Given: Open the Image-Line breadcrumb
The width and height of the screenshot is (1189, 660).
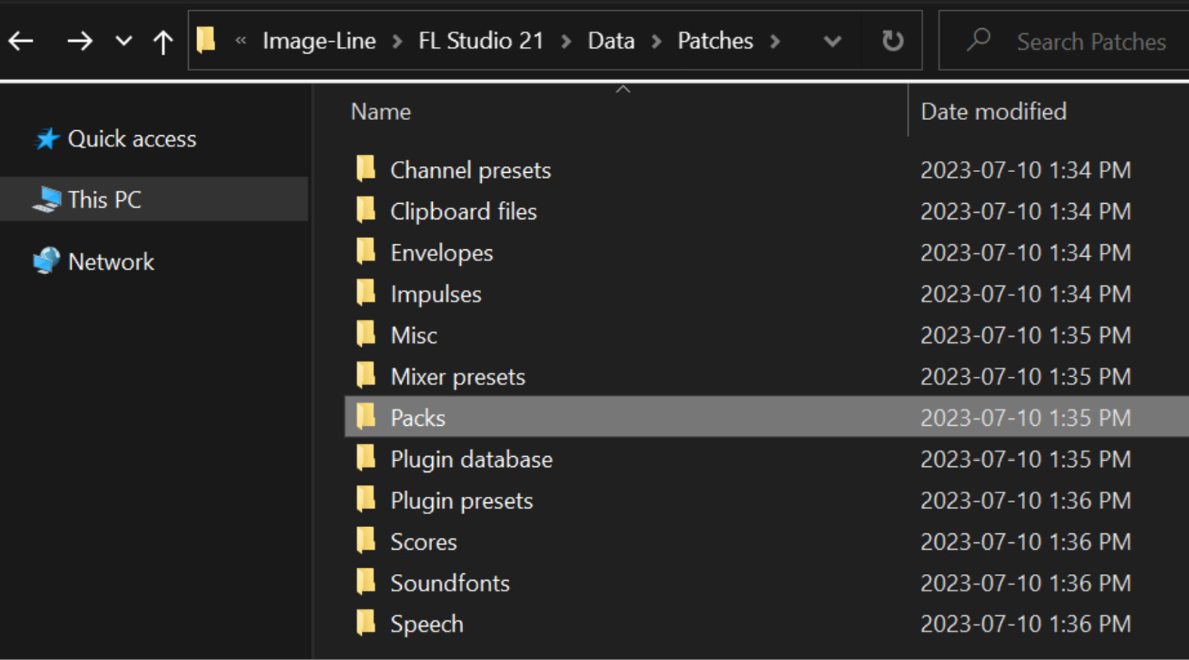Looking at the screenshot, I should (319, 41).
